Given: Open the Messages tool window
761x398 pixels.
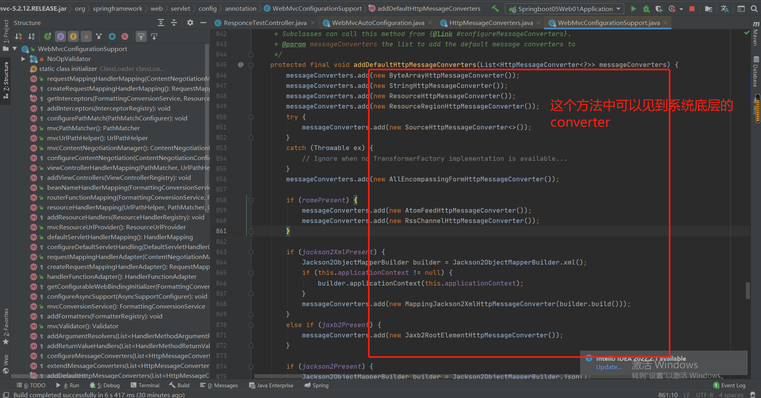Looking at the screenshot, I should pyautogui.click(x=218, y=385).
